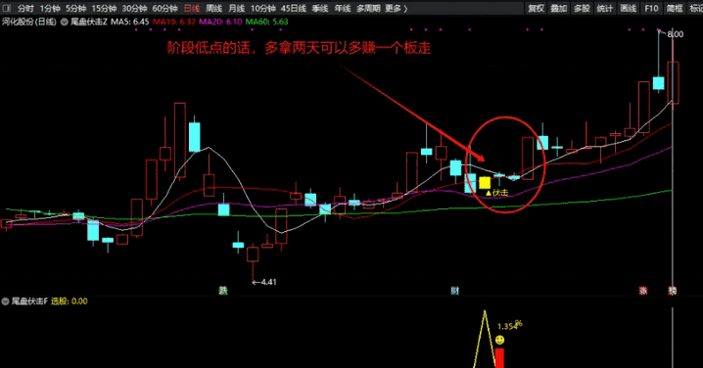Click the panel layout icon before 分时
Viewport: 703px width, 368px height.
[7, 8]
